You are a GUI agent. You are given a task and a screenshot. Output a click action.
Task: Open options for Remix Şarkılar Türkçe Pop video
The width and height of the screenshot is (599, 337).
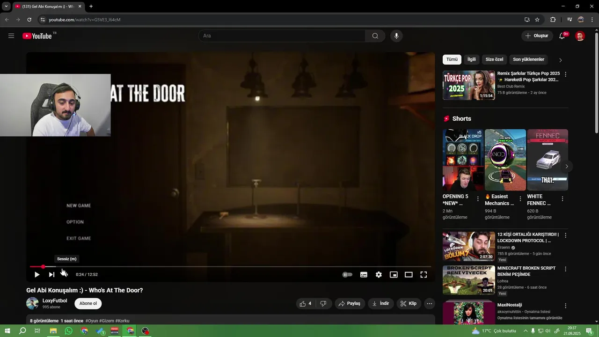565,74
